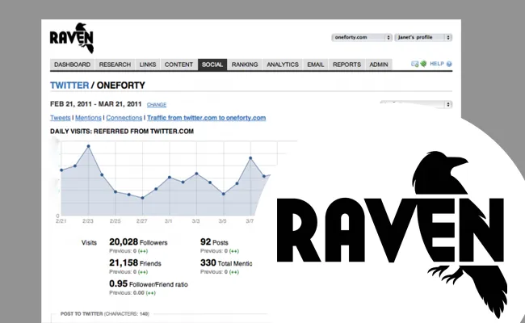The height and width of the screenshot is (323, 525).
Task: Click Traffic from twitter.com to oneforty.com link
Action: [x=206, y=118]
